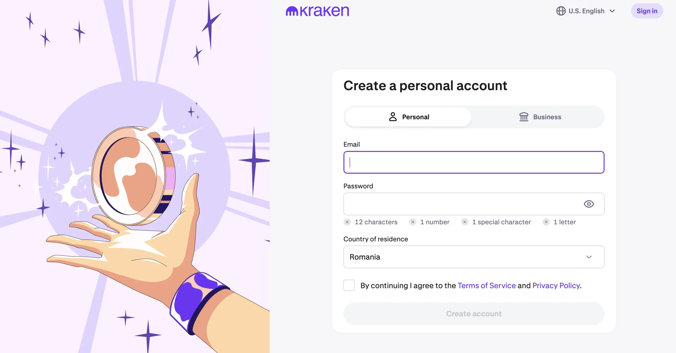The image size is (676, 353).
Task: Click the X badge on 12 characters requirement
Action: (348, 222)
